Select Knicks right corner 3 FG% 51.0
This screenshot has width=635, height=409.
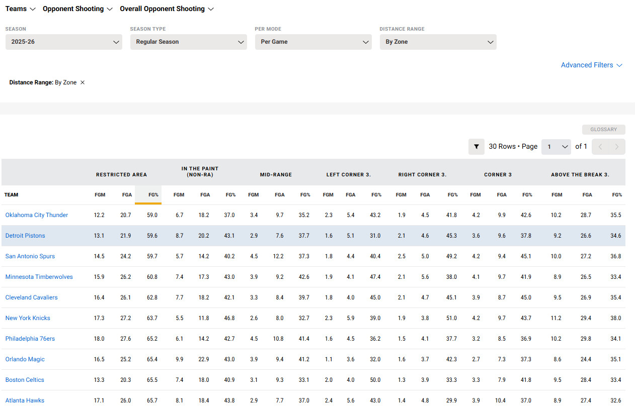[452, 318]
